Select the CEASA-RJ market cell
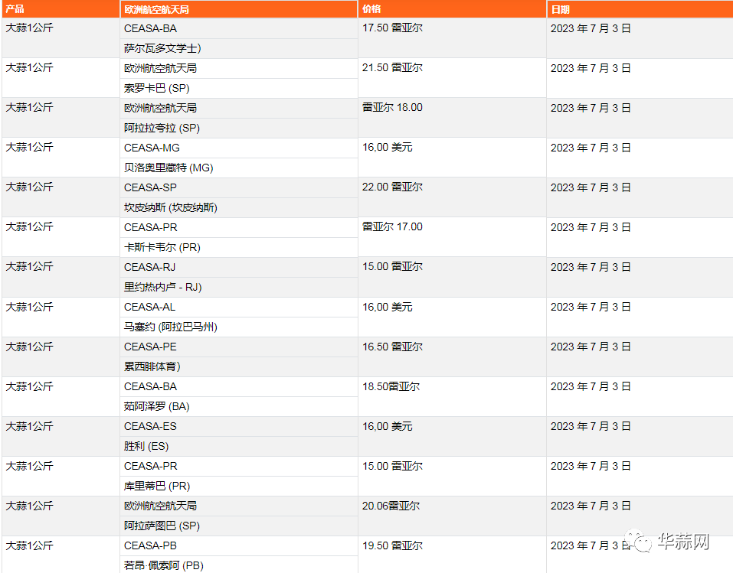This screenshot has width=733, height=573. click(239, 267)
